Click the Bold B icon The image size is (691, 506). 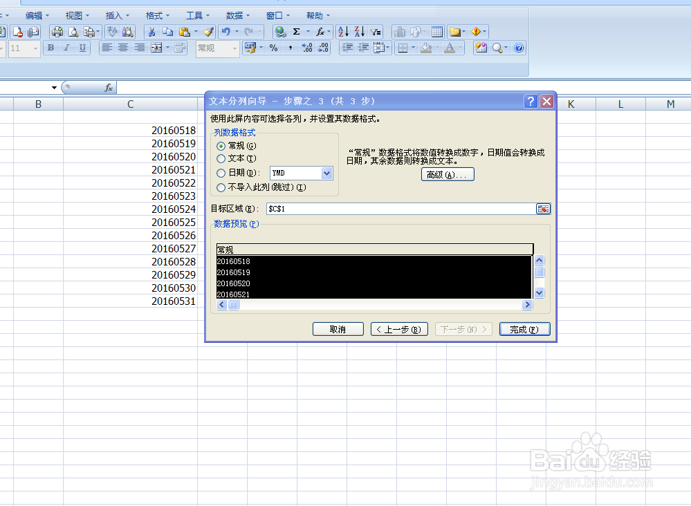(50, 48)
